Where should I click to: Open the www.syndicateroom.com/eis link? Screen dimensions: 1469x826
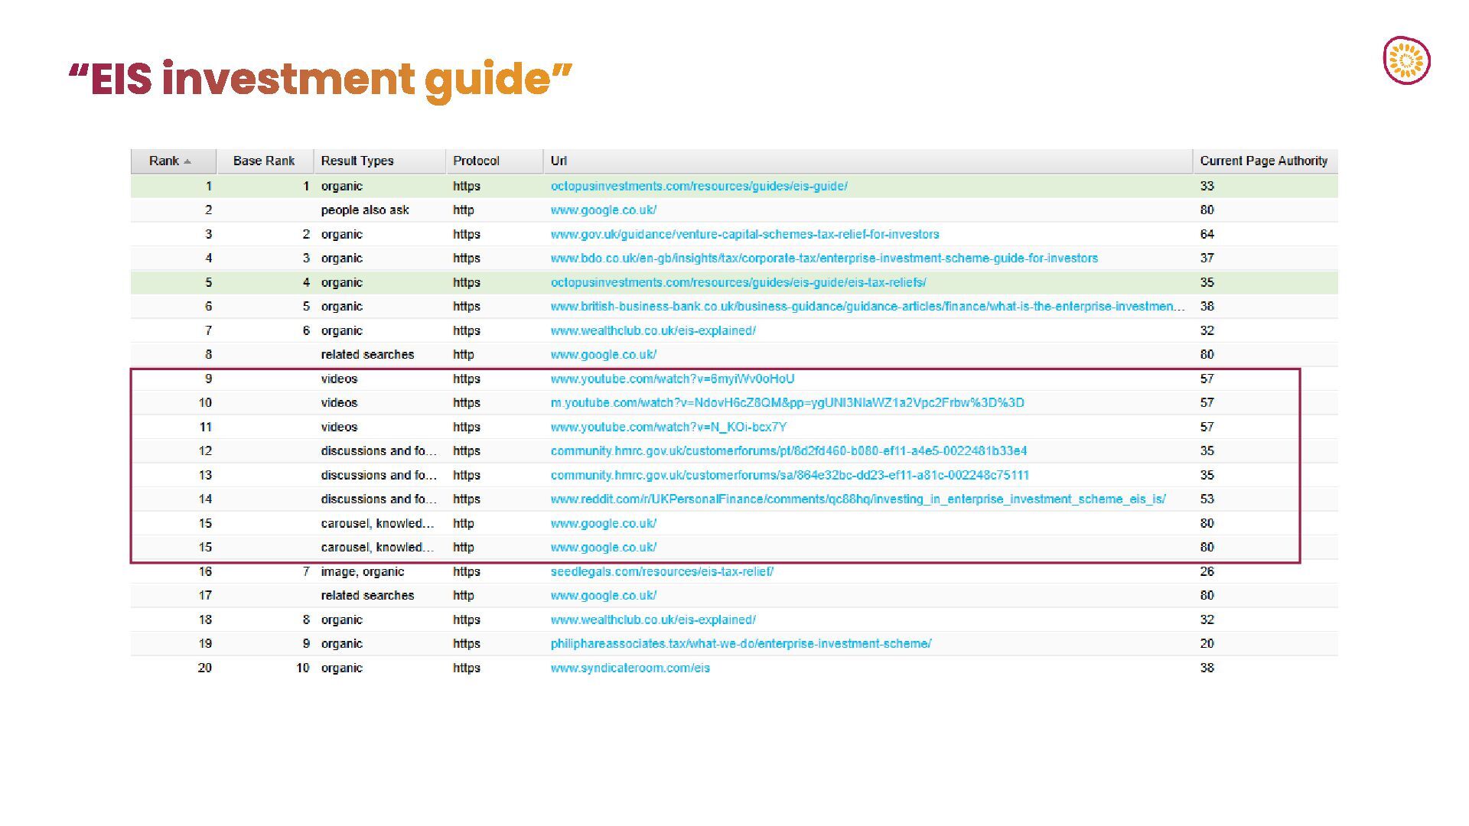pyautogui.click(x=630, y=668)
